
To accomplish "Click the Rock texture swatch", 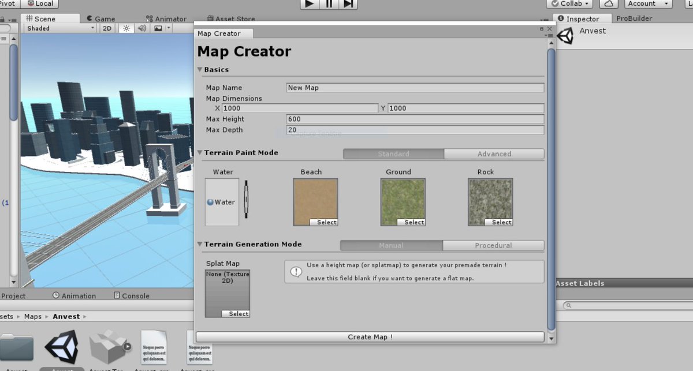I will coord(490,202).
